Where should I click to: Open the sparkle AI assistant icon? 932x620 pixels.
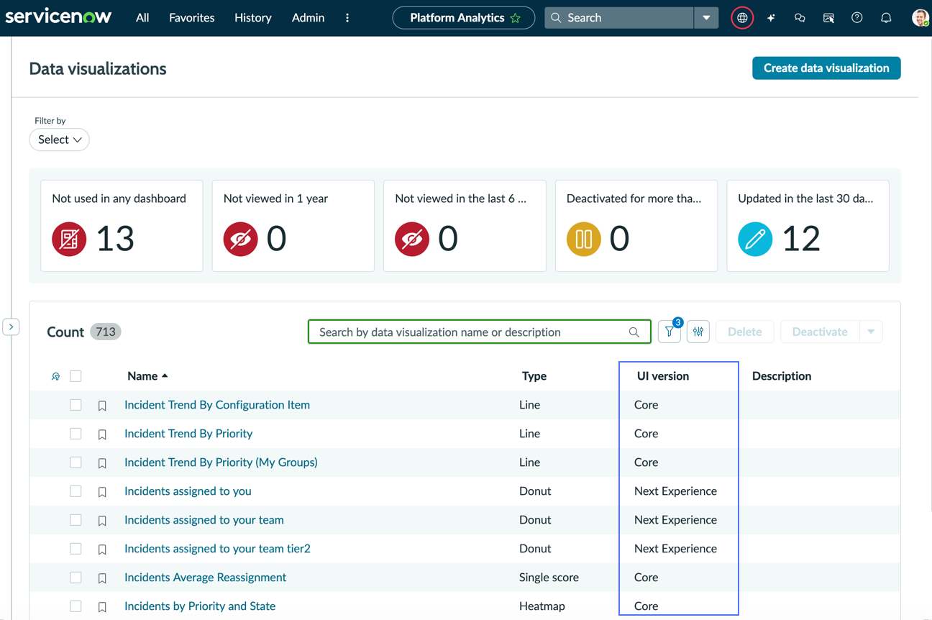point(771,18)
